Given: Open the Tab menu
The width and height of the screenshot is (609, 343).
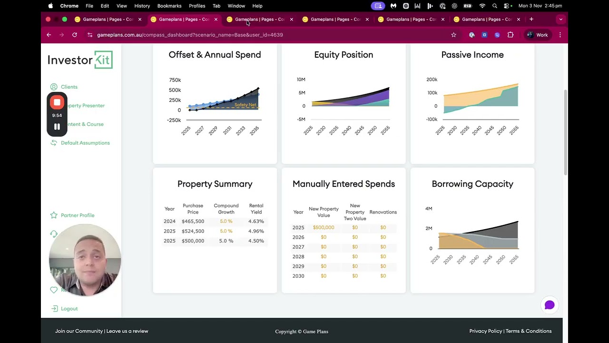Looking at the screenshot, I should point(216,6).
